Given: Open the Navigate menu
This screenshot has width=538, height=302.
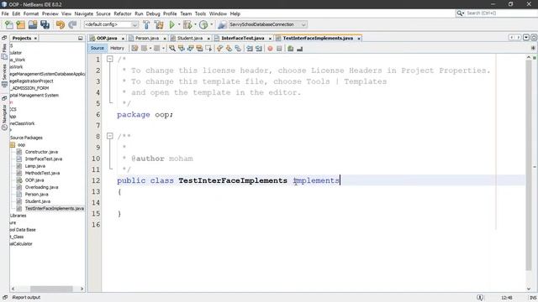Looking at the screenshot, I should [84, 13].
